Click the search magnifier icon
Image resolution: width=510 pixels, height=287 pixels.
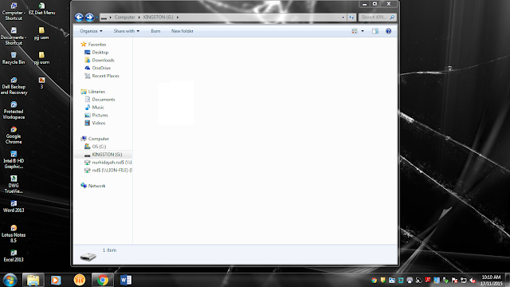(x=392, y=18)
